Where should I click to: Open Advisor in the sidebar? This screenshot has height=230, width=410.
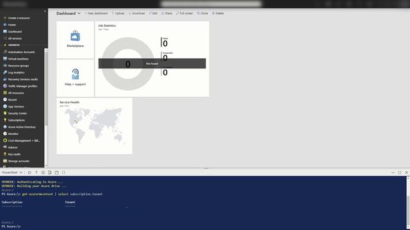(x=10, y=148)
